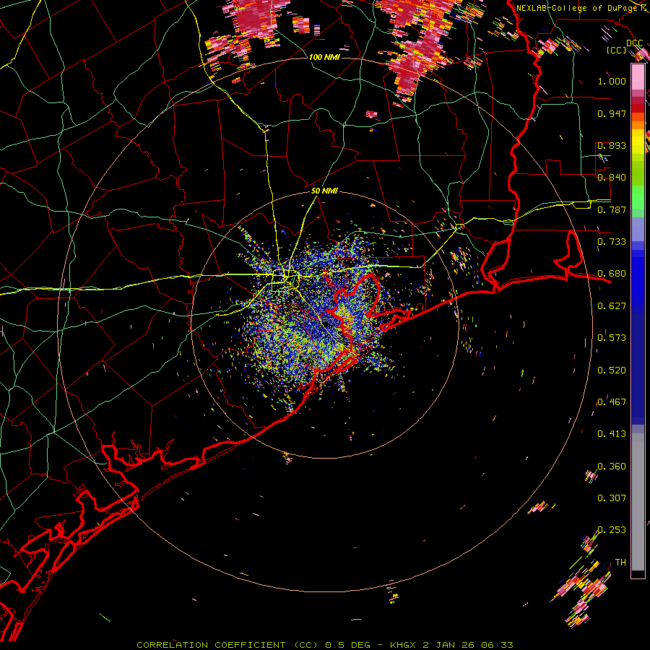Click the 100 NMI range ring label
The width and height of the screenshot is (650, 650).
tap(324, 57)
